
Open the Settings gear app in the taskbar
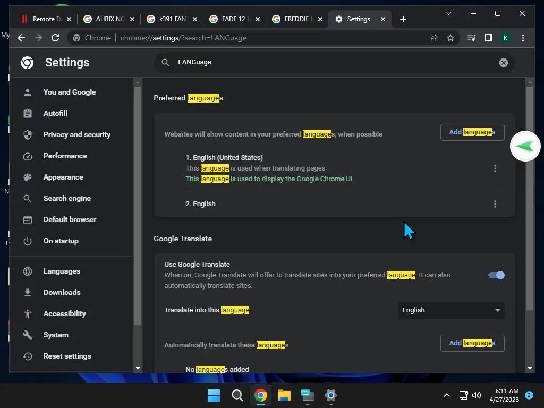tap(330, 395)
